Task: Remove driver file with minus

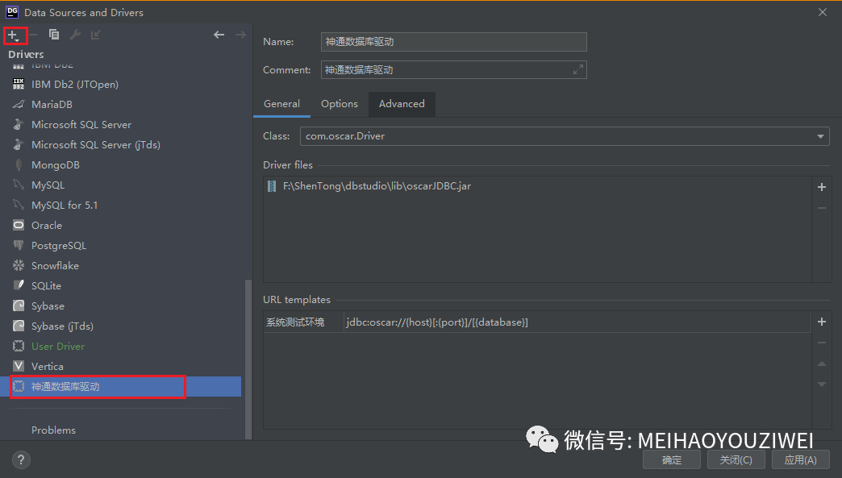Action: [822, 208]
